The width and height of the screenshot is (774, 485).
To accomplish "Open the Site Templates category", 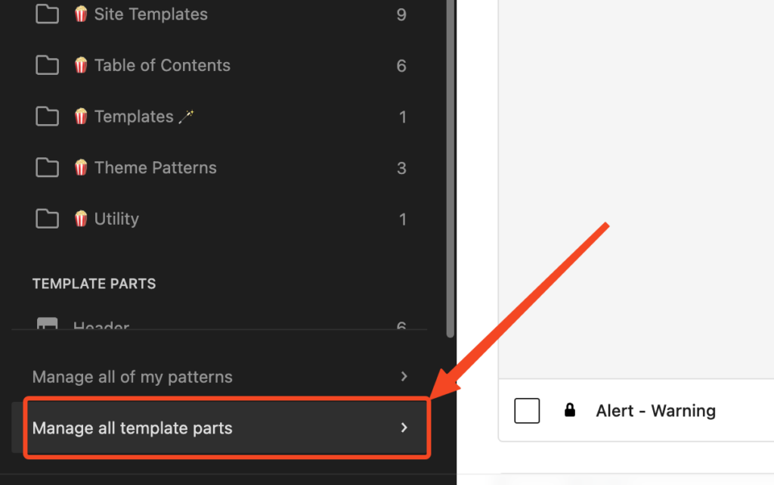I will coord(221,14).
